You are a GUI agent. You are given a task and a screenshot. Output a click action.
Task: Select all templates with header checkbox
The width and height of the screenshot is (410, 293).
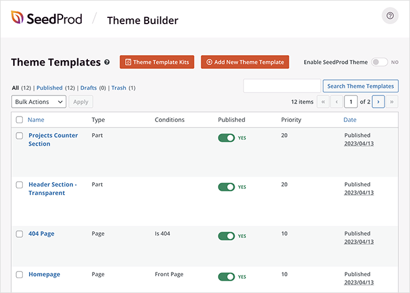(x=19, y=120)
